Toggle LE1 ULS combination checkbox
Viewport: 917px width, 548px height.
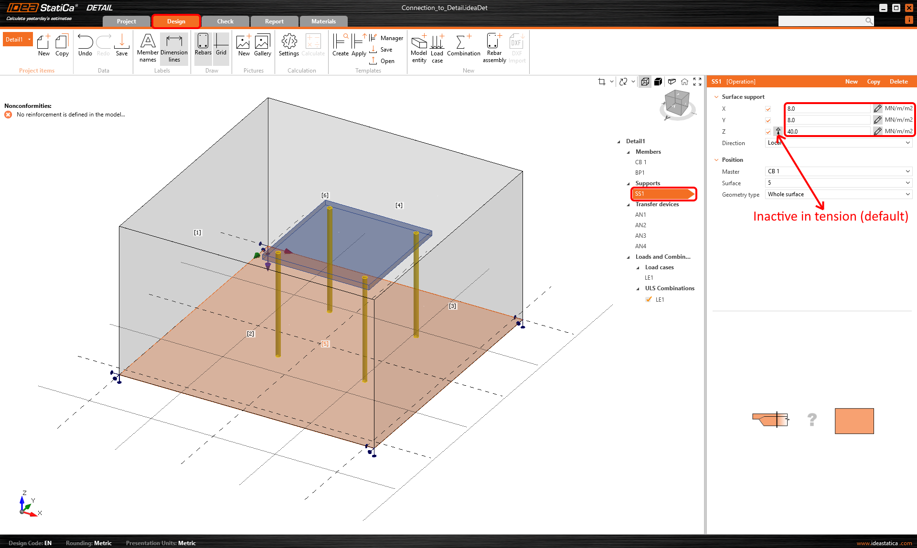coord(649,300)
